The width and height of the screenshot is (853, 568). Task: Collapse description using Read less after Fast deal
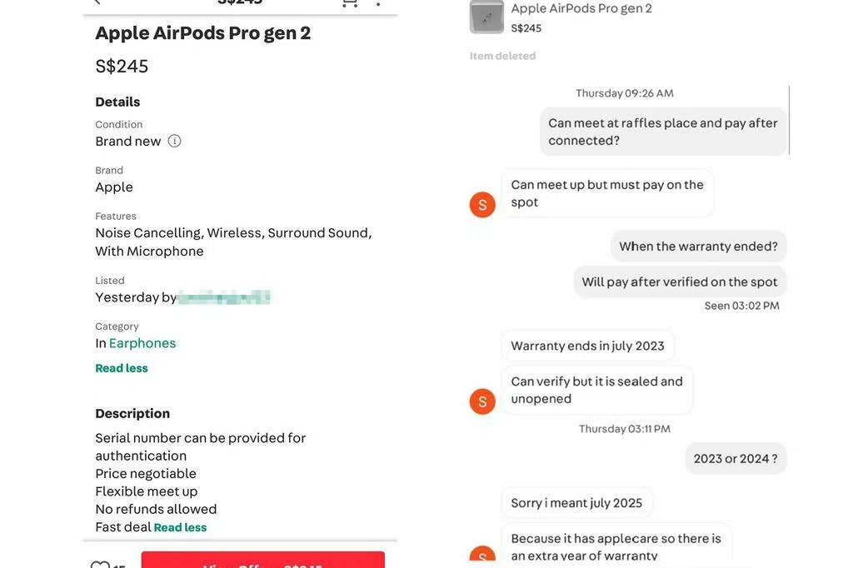click(180, 527)
